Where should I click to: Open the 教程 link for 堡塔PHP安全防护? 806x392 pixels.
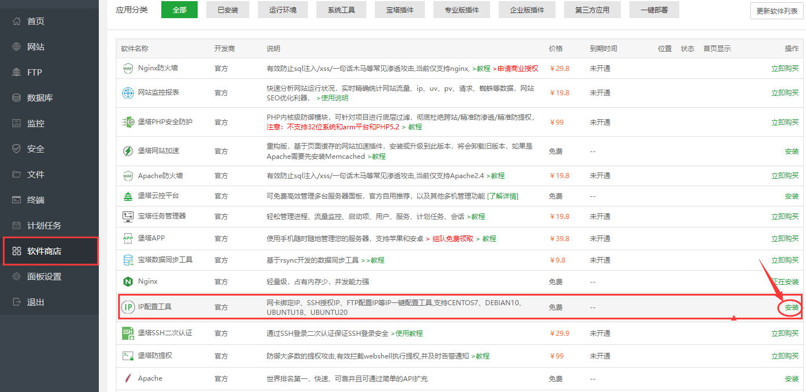coord(412,127)
